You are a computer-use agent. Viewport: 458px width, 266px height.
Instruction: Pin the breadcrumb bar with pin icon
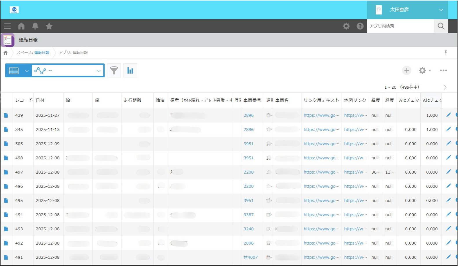(446, 52)
